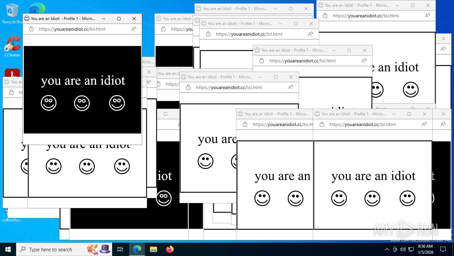This screenshot has width=454, height=256.
Task: Click last white smiley on front black page
Action: pos(117,103)
